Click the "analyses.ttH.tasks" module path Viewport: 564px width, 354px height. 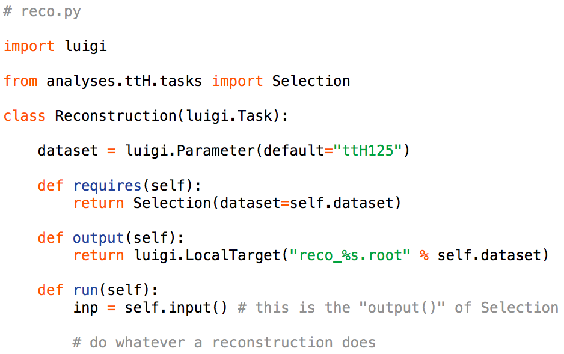(124, 81)
